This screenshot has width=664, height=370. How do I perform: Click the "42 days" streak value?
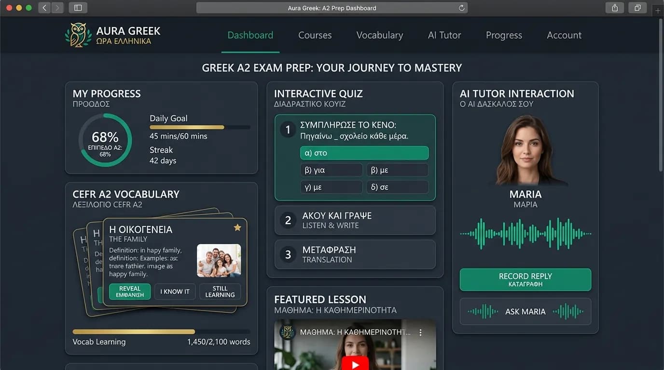click(163, 161)
